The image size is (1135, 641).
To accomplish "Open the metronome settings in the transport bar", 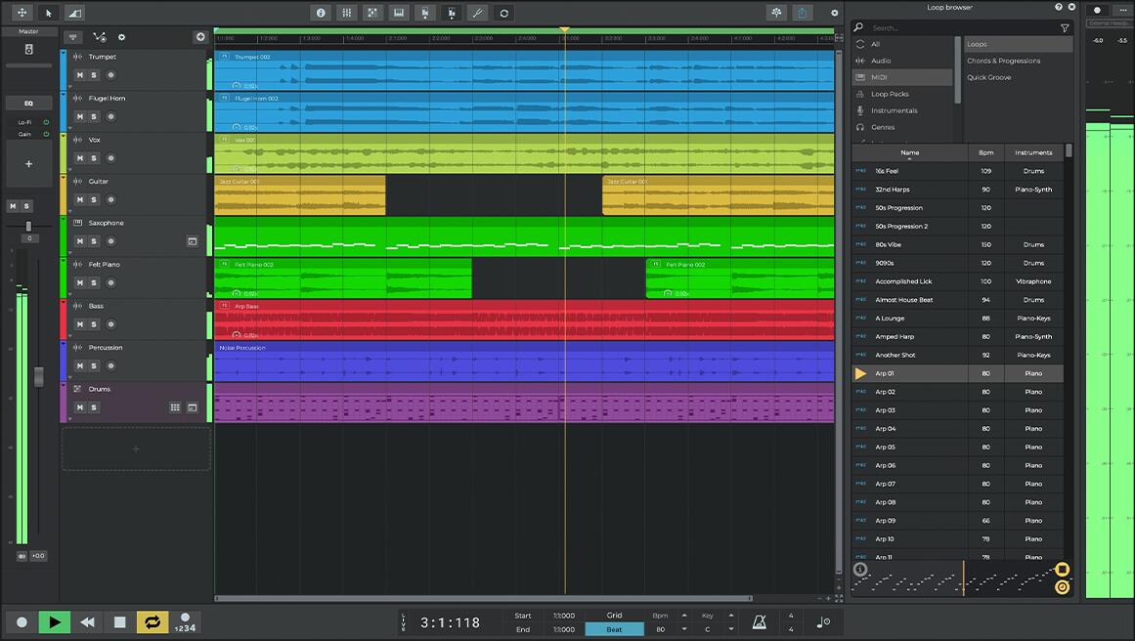I will [758, 621].
